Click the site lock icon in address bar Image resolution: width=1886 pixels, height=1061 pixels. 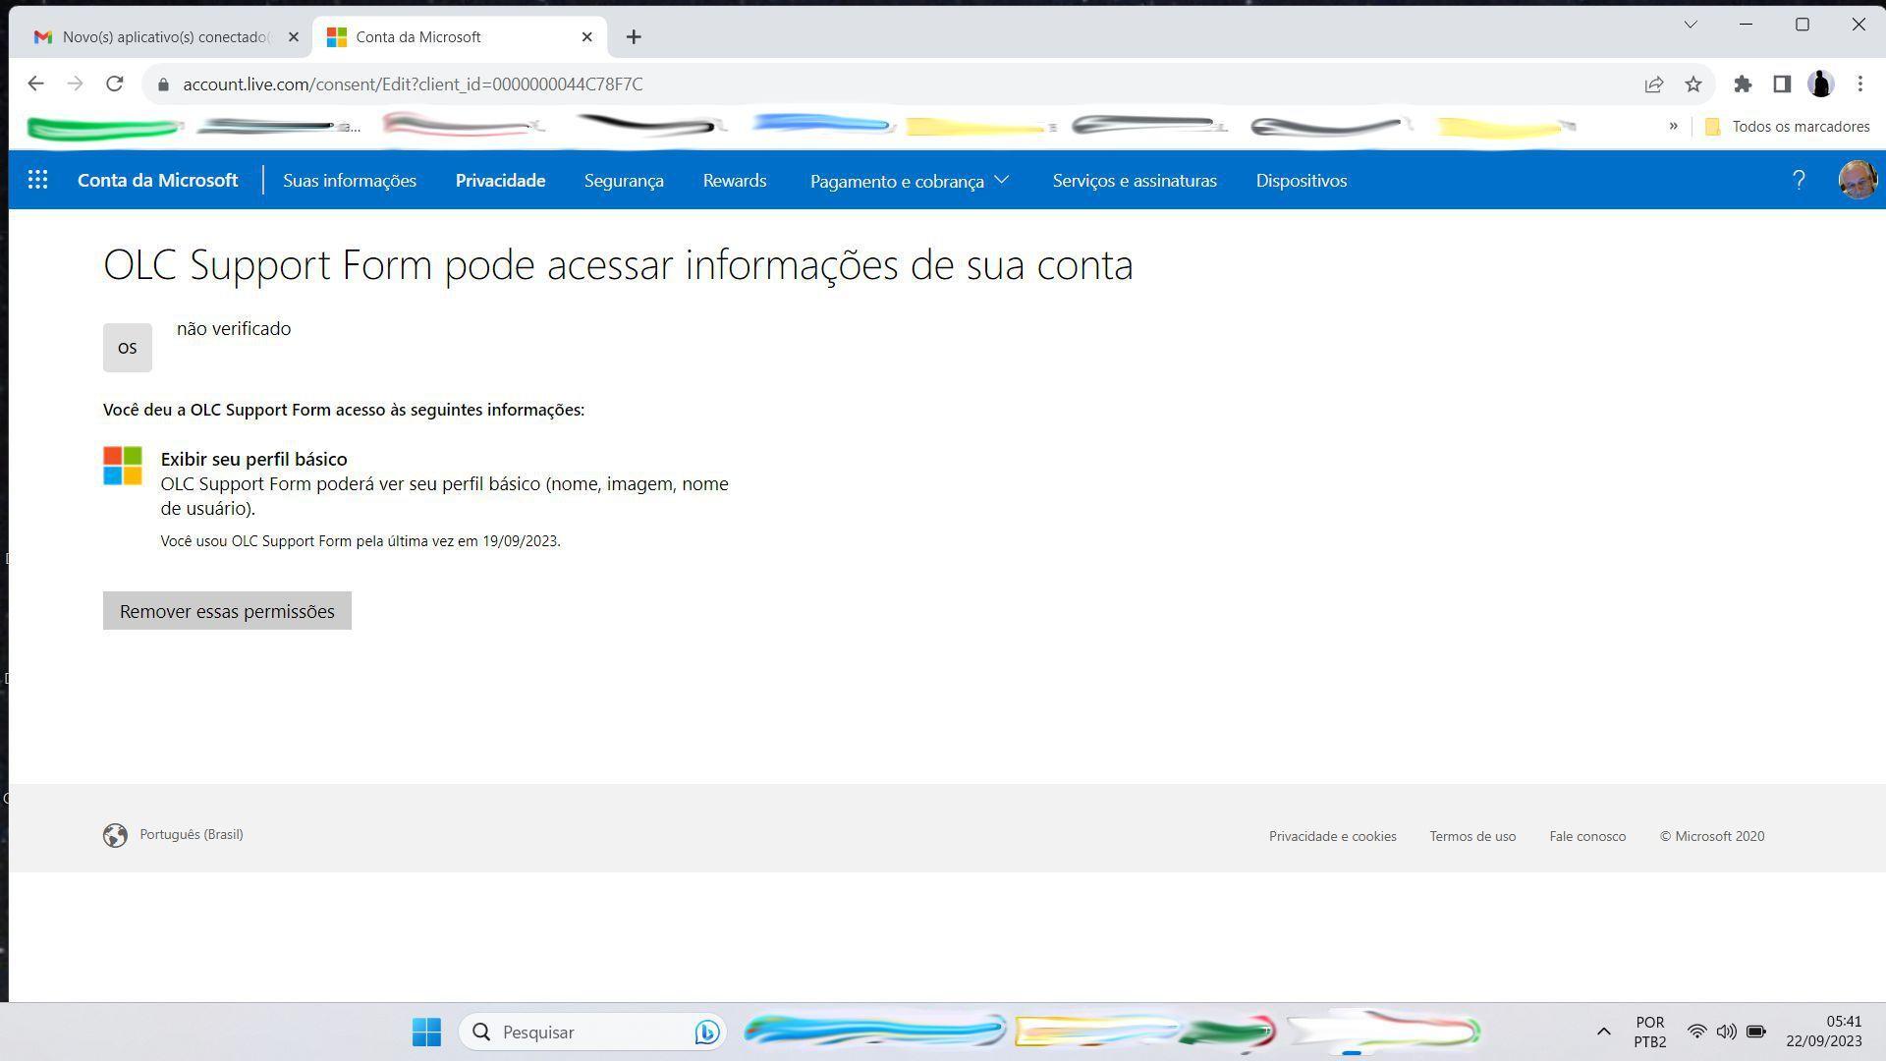pos(163,84)
